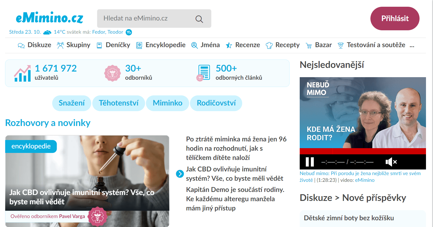Select the Rodičovství category pill
The image size is (433, 227).
coord(216,103)
